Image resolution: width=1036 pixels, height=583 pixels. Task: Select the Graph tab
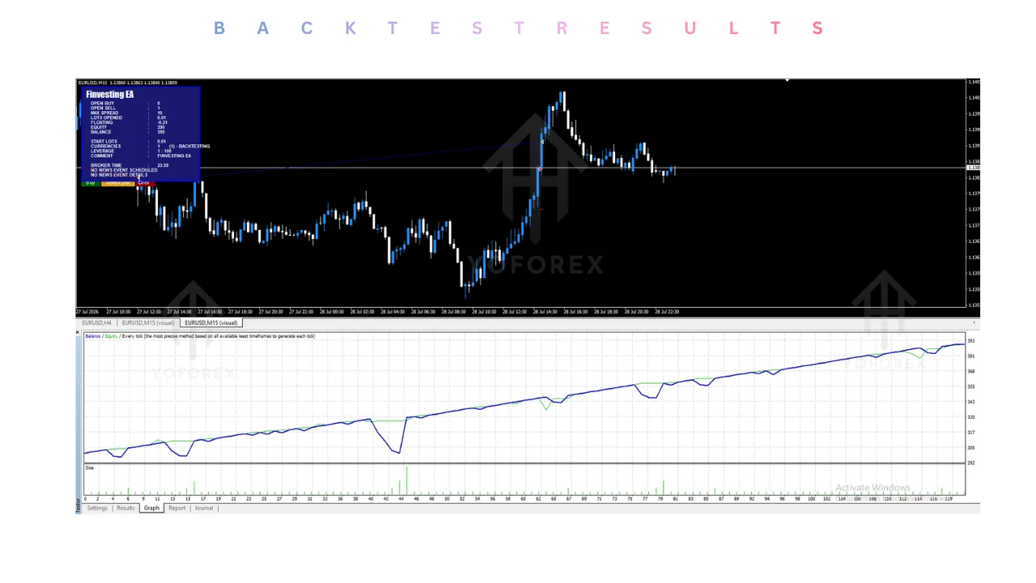point(151,508)
